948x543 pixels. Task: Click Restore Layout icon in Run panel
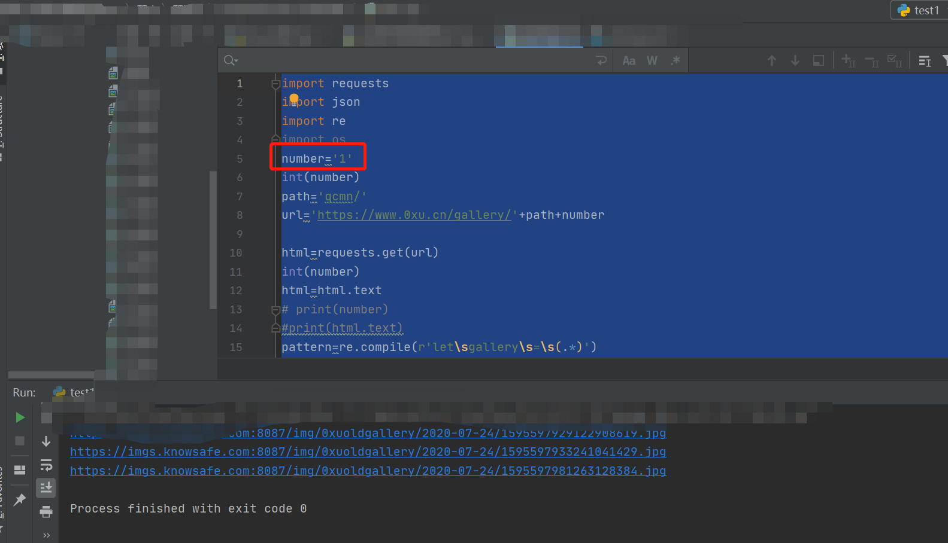(x=20, y=470)
